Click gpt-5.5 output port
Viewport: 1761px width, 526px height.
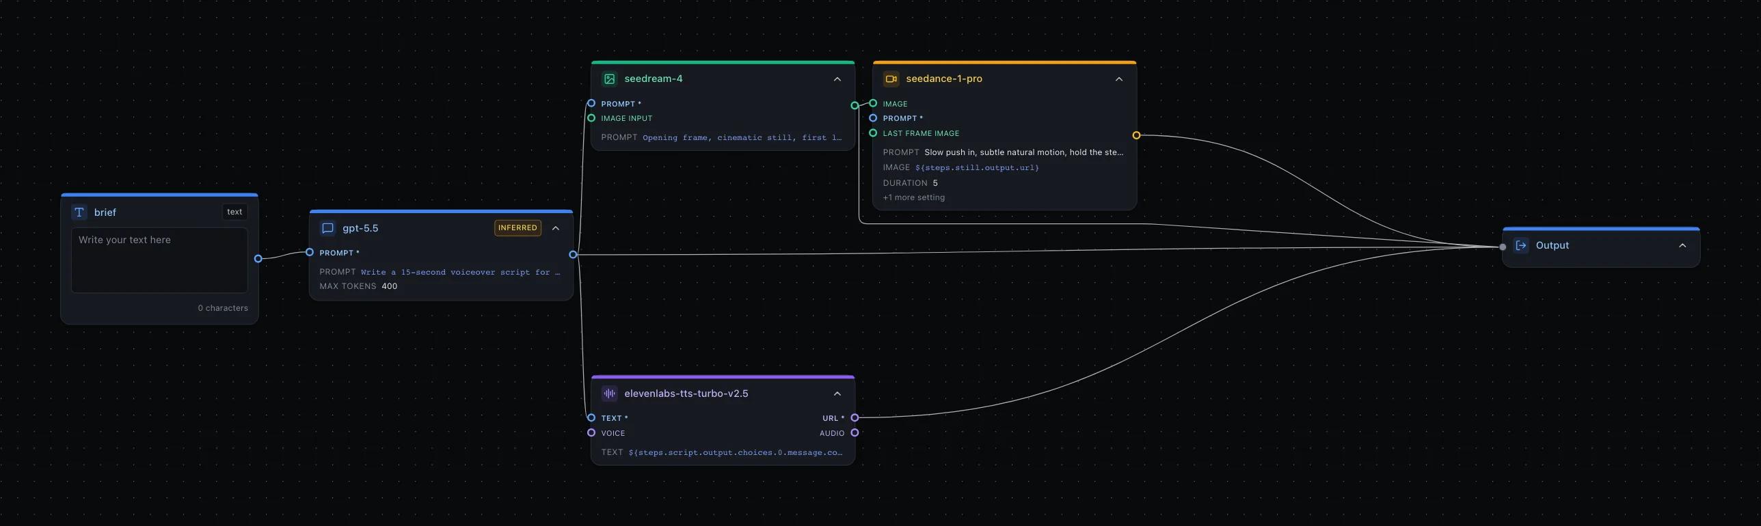(573, 255)
